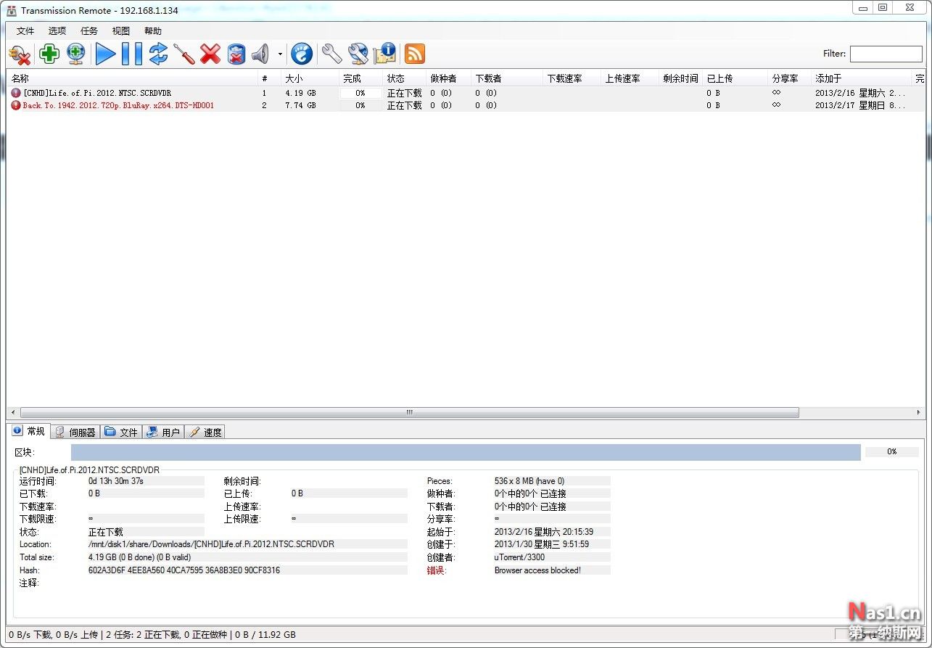Open the 视图 menu
Screen dimensions: 932x648
click(x=121, y=31)
